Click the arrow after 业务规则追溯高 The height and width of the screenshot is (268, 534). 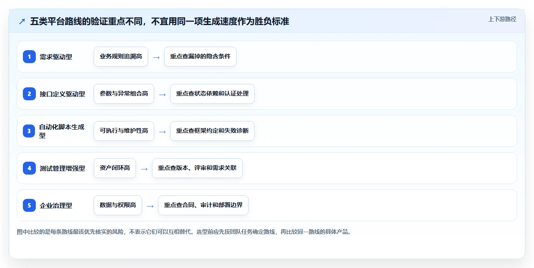[x=156, y=57]
